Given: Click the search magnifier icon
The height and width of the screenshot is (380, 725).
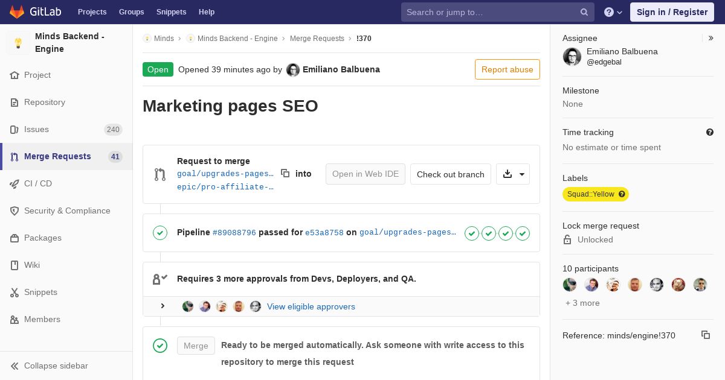Looking at the screenshot, I should click(584, 12).
